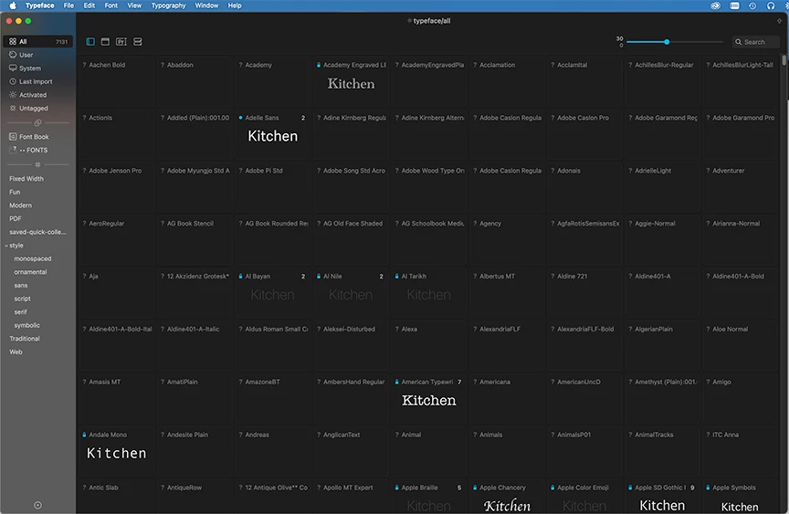Click the lock icon beside Andale Mono
Viewport: 789px width, 514px height.
[x=84, y=435]
